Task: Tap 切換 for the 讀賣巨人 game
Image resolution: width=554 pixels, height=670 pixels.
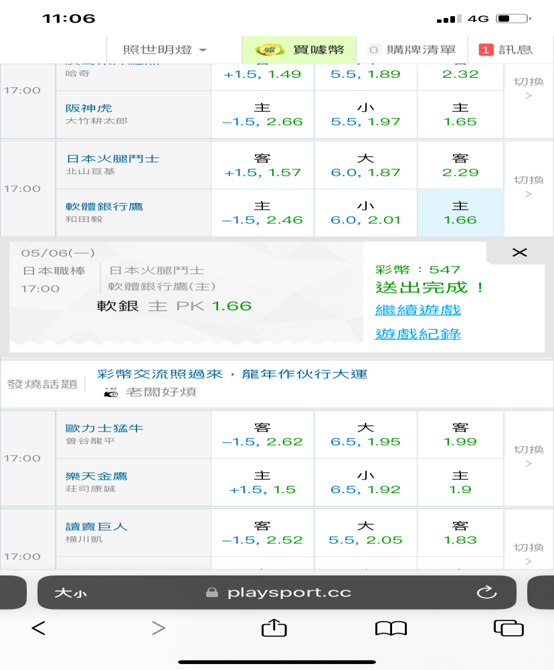Action: (x=529, y=554)
